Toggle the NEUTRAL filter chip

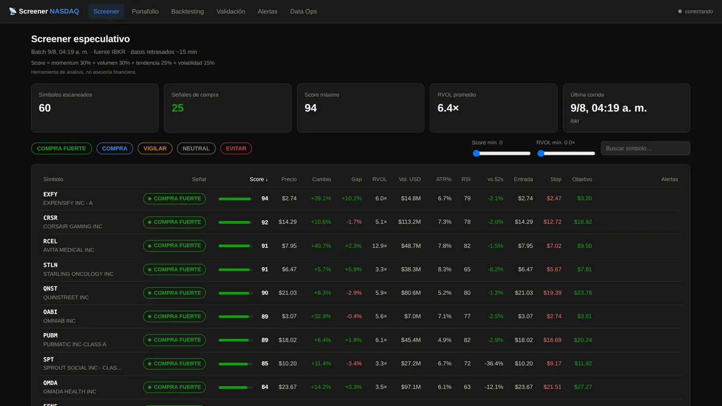point(196,148)
